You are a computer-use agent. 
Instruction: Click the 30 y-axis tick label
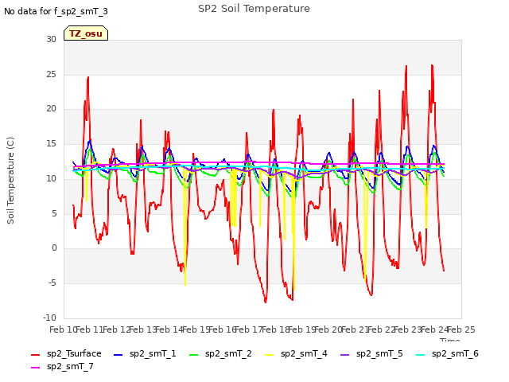pos(51,39)
